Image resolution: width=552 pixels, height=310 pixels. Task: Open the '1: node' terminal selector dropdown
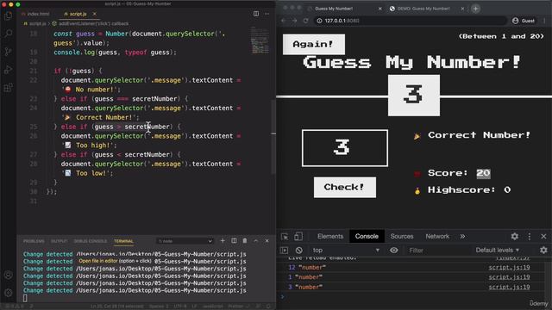(185, 241)
